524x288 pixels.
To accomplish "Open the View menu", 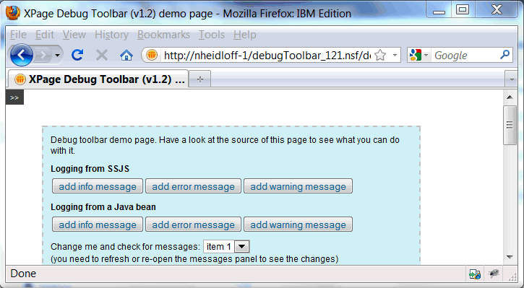I will click(74, 35).
